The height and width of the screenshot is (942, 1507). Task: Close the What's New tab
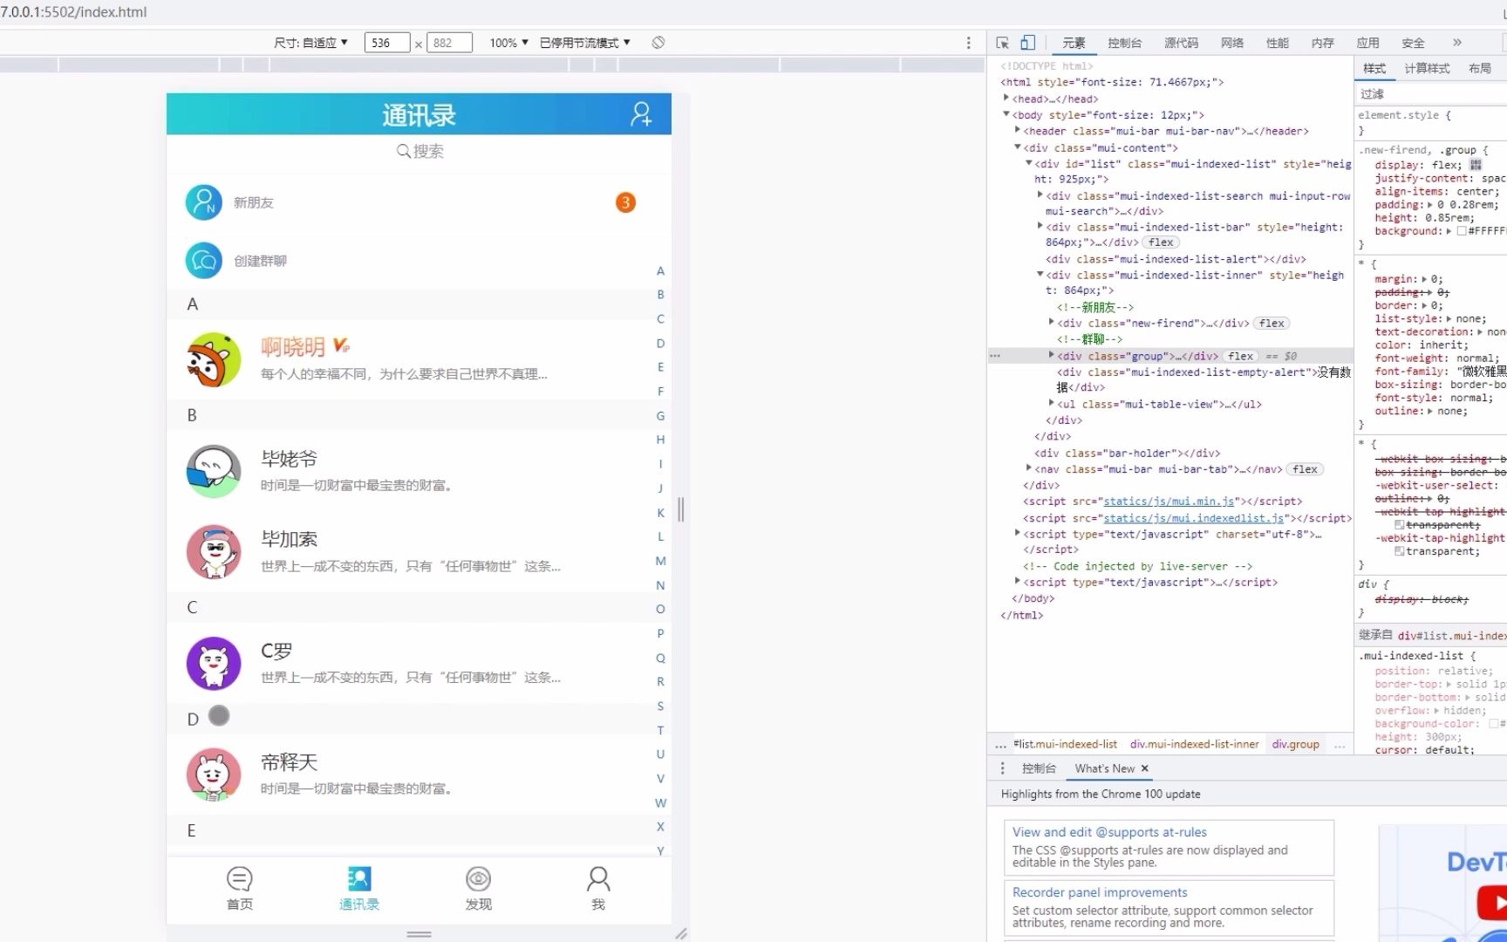tap(1145, 768)
